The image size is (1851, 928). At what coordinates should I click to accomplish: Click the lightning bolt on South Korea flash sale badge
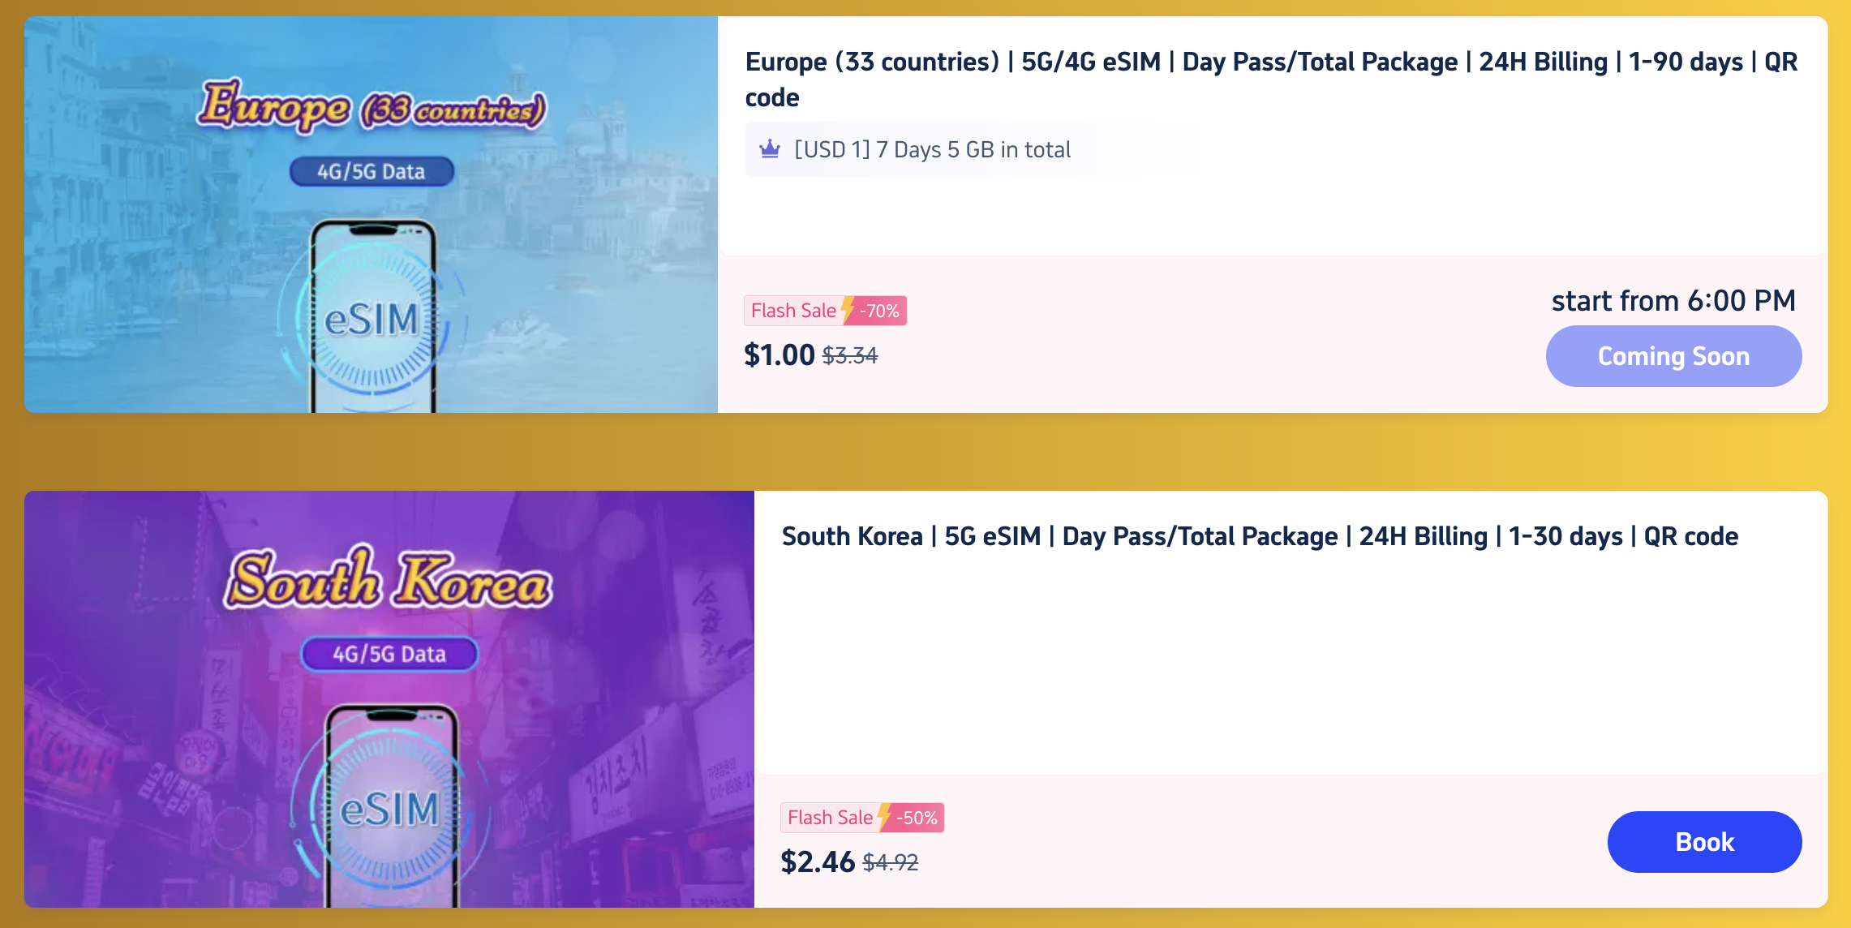pos(884,817)
